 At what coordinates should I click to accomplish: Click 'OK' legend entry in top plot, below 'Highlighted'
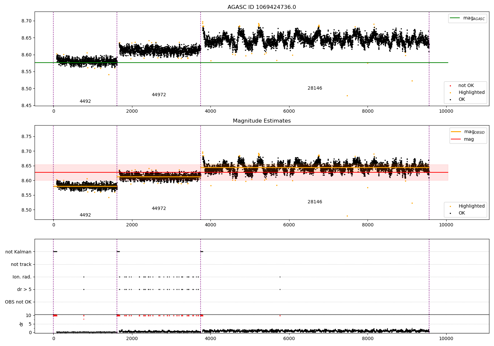point(458,100)
